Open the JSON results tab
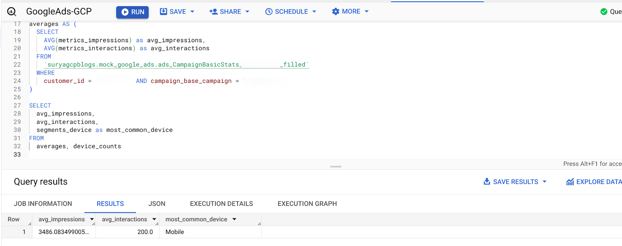 tap(157, 203)
